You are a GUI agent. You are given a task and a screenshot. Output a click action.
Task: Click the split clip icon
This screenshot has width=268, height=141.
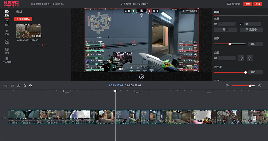[x=19, y=86]
